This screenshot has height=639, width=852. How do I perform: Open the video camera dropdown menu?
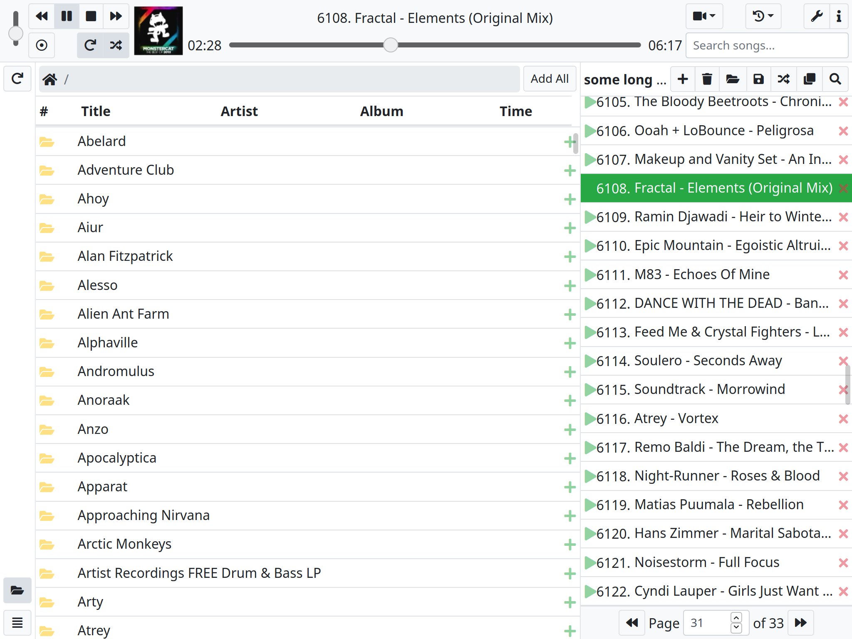[704, 16]
